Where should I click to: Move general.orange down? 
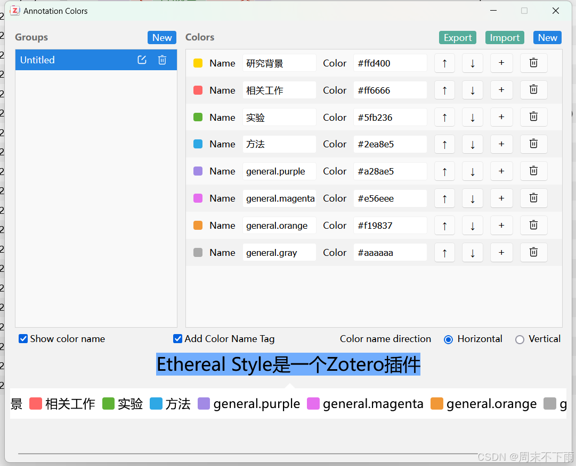click(473, 226)
